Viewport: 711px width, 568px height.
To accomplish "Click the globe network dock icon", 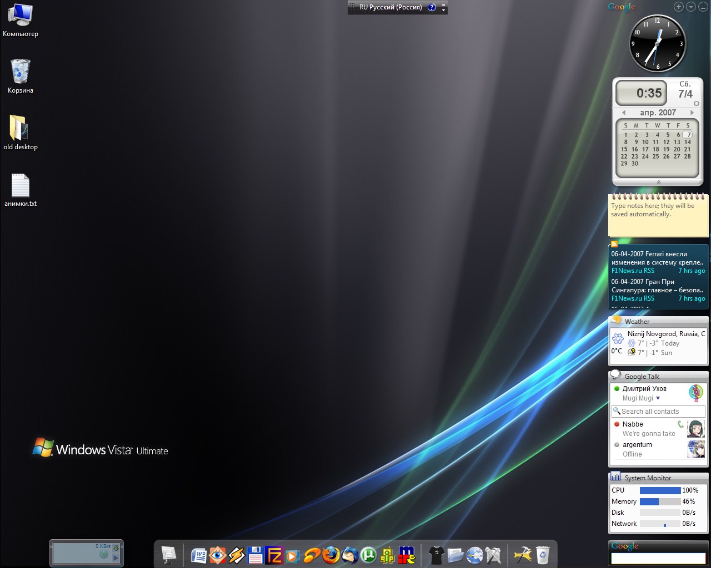I will (x=474, y=555).
